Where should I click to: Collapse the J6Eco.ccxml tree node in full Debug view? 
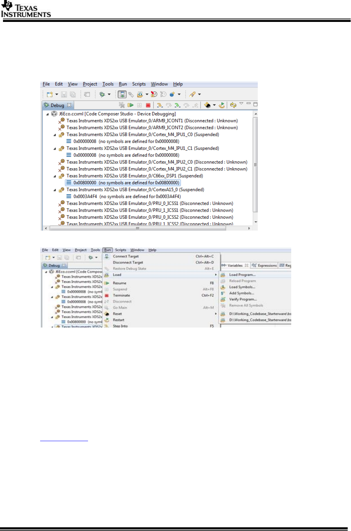click(x=48, y=114)
